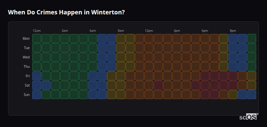Select the Sunday 9am heatmap cell
Image resolution: width=267 pixels, height=127 pixels.
click(121, 95)
